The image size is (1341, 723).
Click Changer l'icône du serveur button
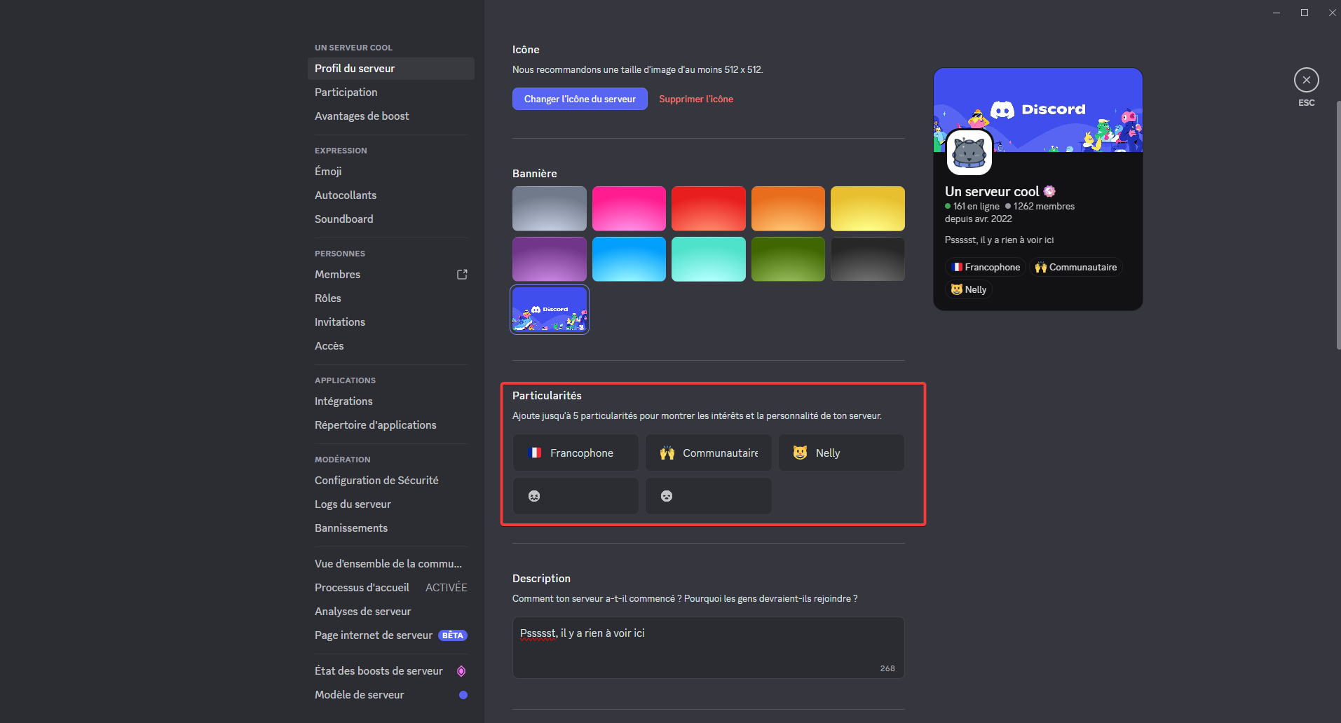pyautogui.click(x=580, y=99)
